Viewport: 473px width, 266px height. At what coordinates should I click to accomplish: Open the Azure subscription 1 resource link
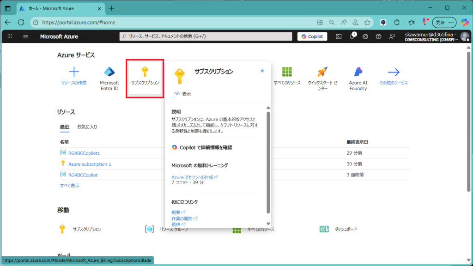click(90, 164)
